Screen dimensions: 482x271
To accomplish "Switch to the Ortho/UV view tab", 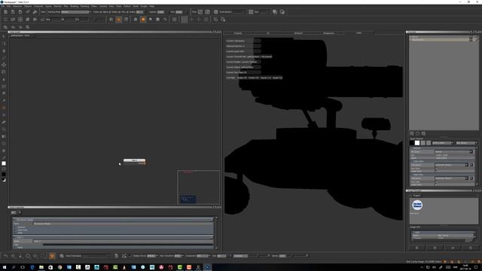I will tap(298, 33).
